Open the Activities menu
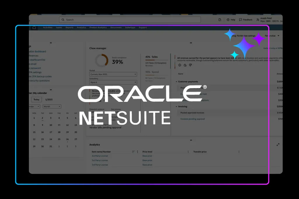Screen dimensions: 299x199 pyautogui.click(x=48, y=27)
